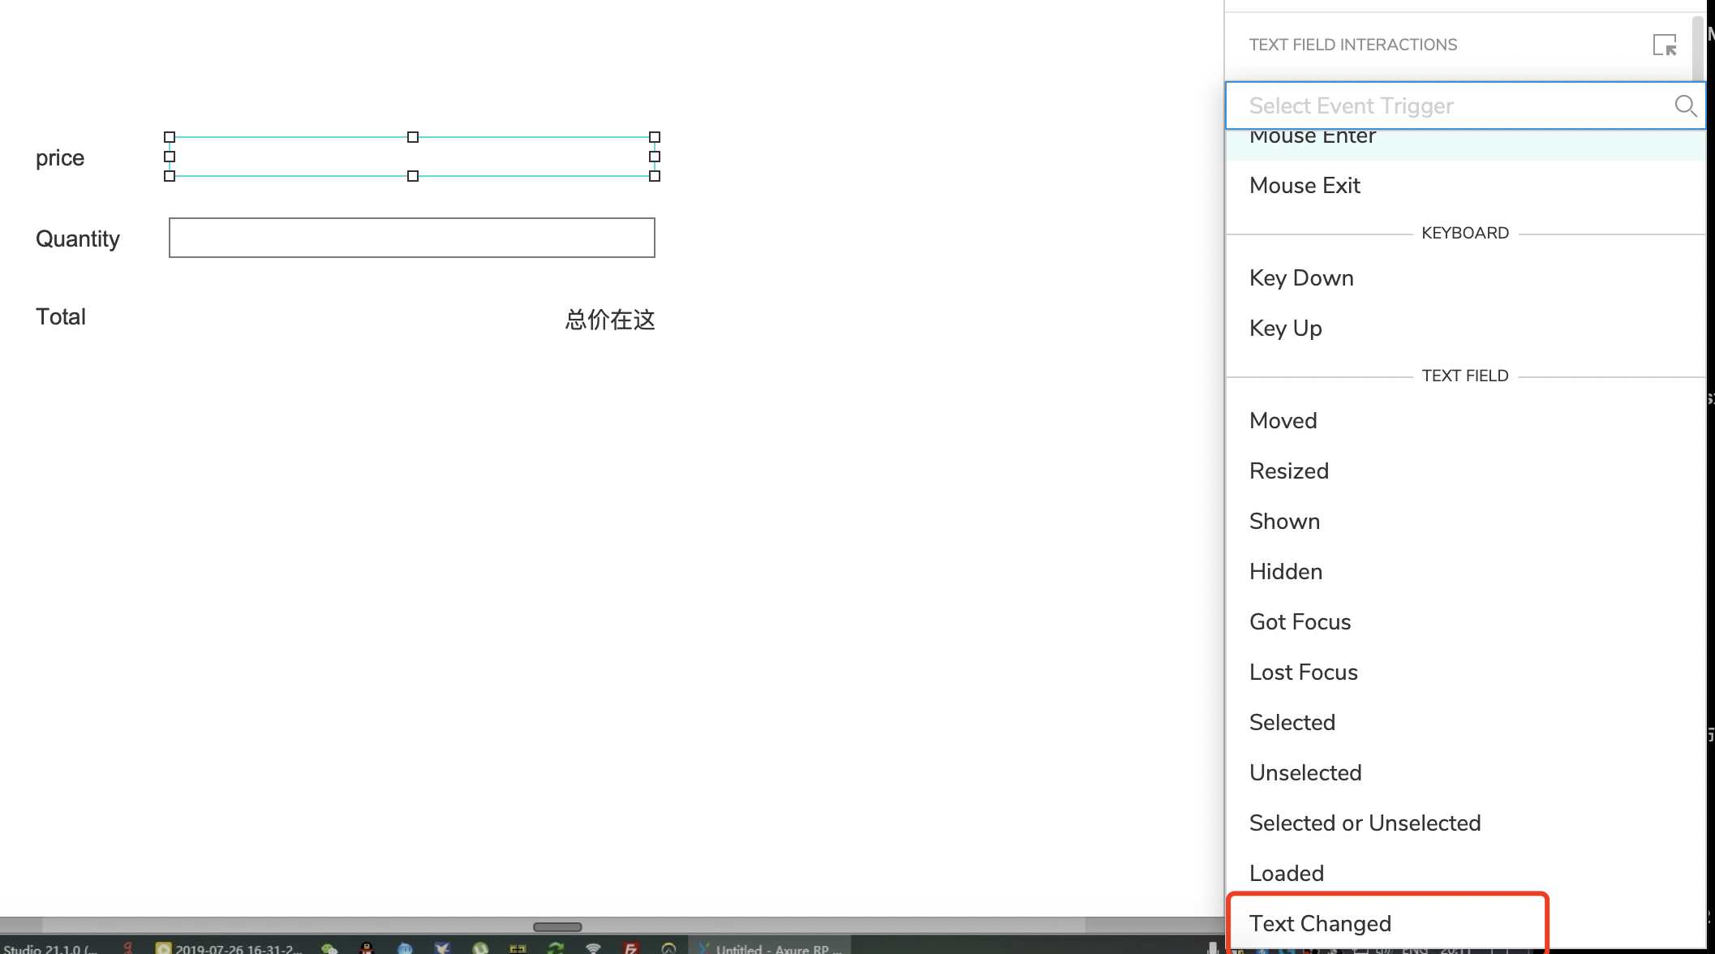This screenshot has height=954, width=1715.
Task: Choose Got Focus from trigger list
Action: pyautogui.click(x=1300, y=621)
